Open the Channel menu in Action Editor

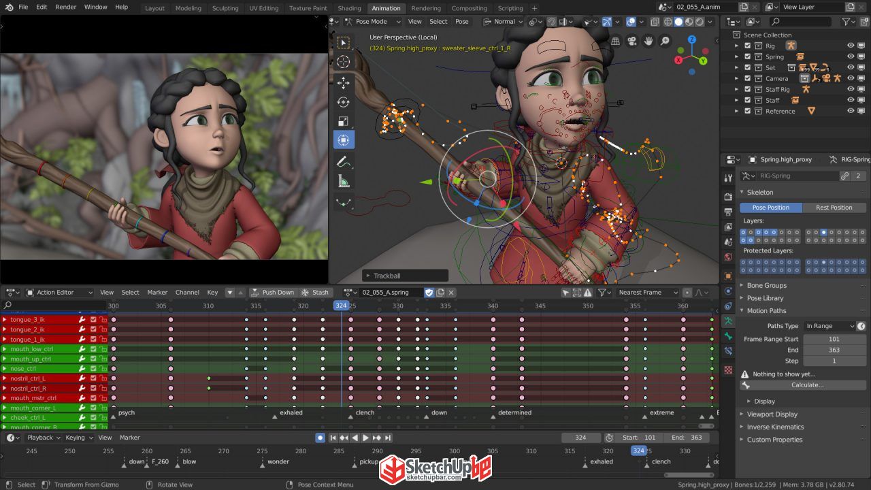(x=187, y=293)
